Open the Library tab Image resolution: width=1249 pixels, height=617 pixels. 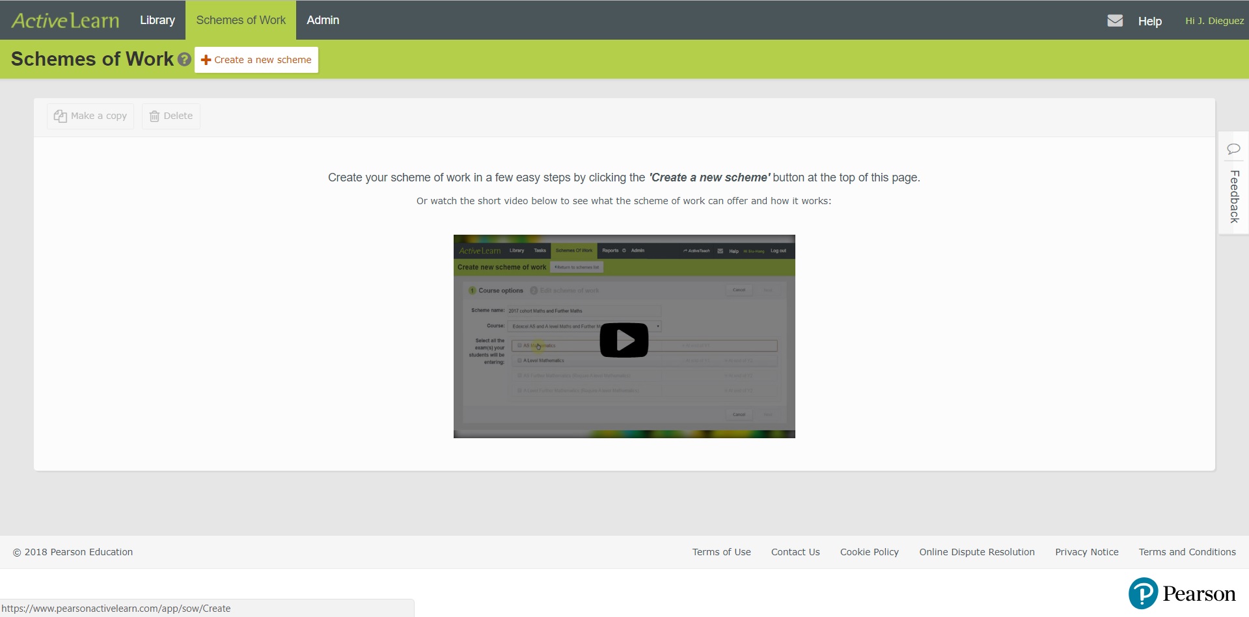tap(158, 20)
